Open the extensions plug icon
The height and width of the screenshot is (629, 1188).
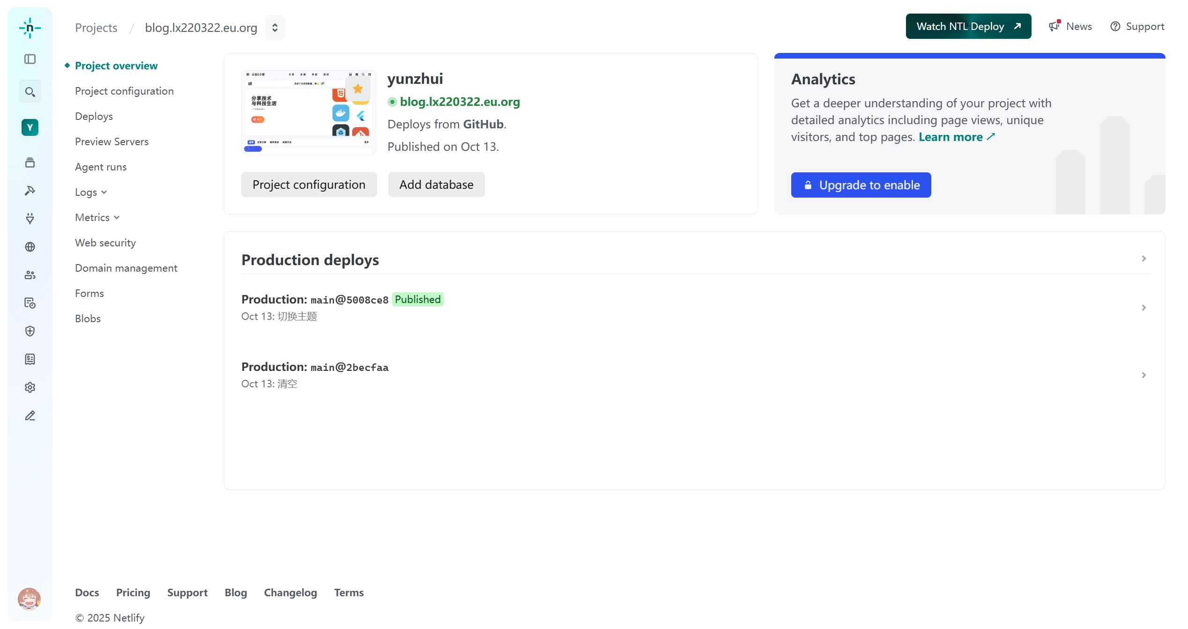coord(30,219)
